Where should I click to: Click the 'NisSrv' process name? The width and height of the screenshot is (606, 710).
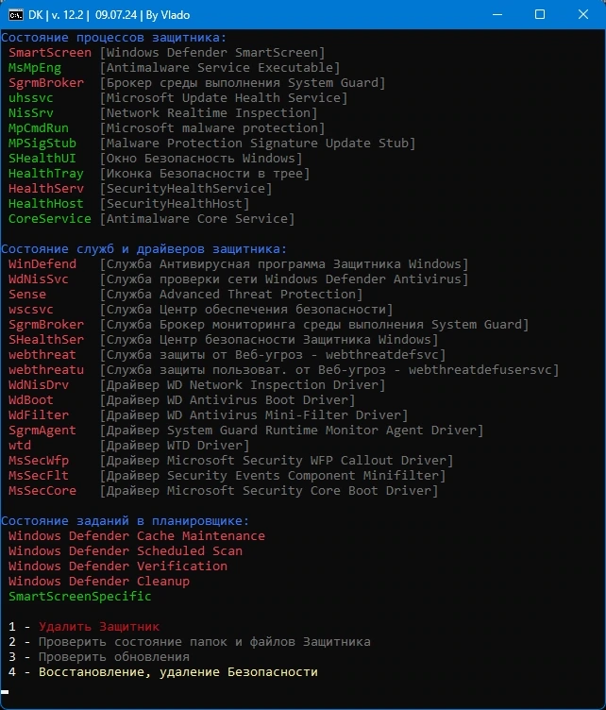(31, 112)
